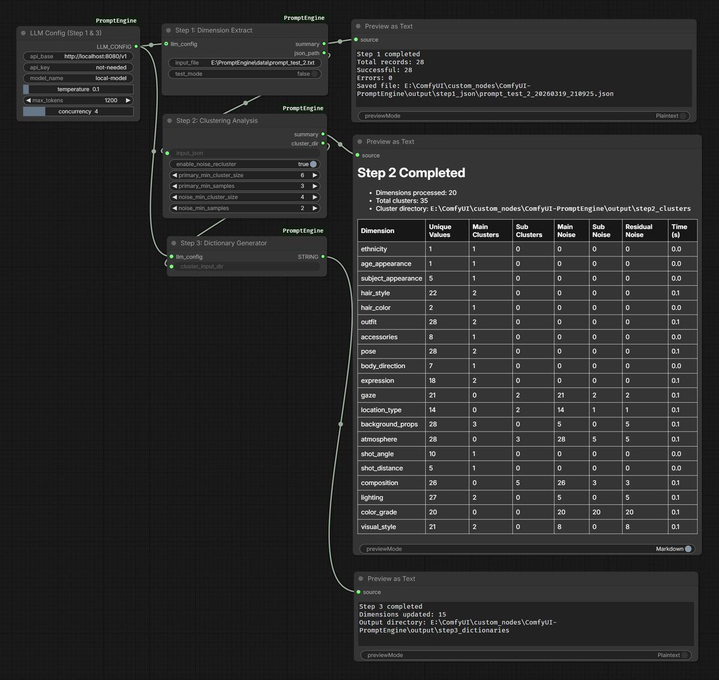Viewport: 719px width, 680px height.
Task: Click the 'Step 2 Completed' heading
Action: pos(411,173)
